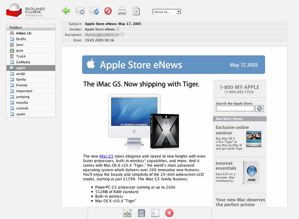
Task: Follow the iMac G5 hyperlink
Action: [106, 156]
